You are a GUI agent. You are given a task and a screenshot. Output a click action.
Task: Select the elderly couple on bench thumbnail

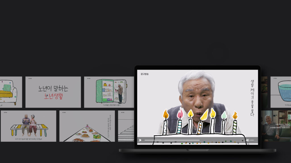(x=28, y=126)
